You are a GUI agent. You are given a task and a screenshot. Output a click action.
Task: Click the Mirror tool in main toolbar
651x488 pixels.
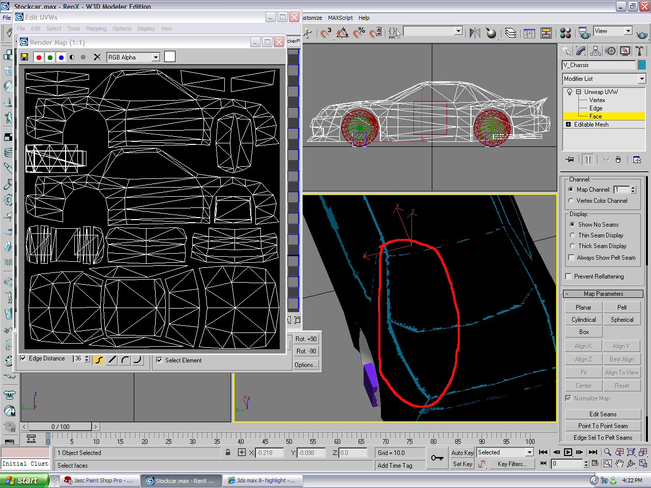click(x=475, y=34)
